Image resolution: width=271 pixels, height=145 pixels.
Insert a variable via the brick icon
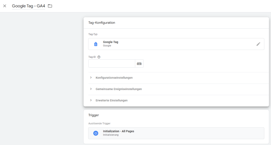139,64
